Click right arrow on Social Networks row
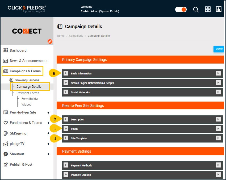Screen dimensions: 226x180 click(x=218, y=92)
